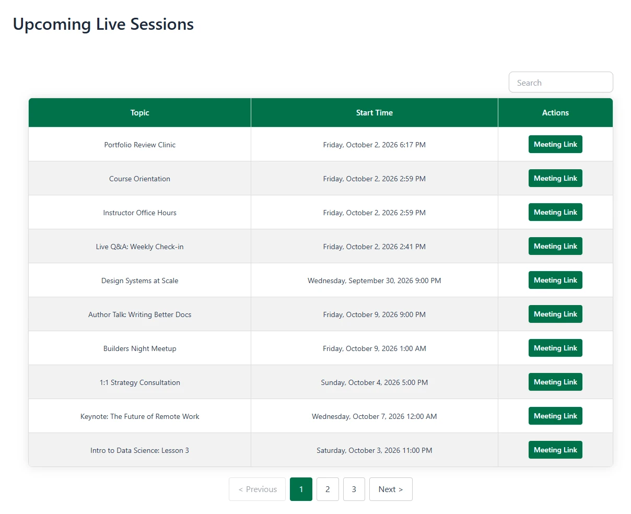The image size is (631, 514).
Task: Click start time September 30, 2026 9:00 PM
Action: click(375, 281)
